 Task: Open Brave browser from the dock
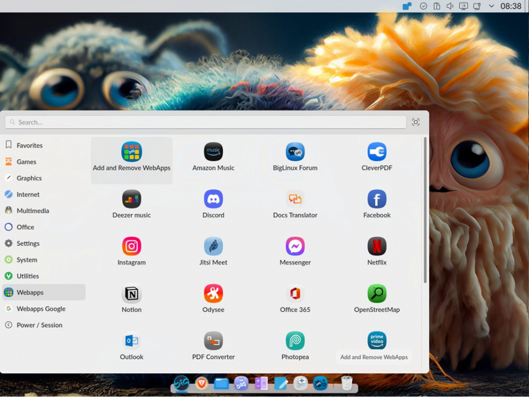click(x=201, y=383)
